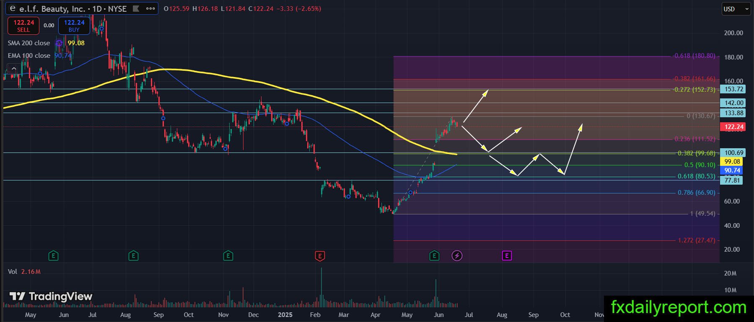Click the Jul label beside 2025's Jun
The width and height of the screenshot is (754, 322).
(469, 315)
